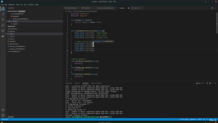Image resolution: width=218 pixels, height=123 pixels.
Task: Click the C language mode status item
Action: pyautogui.click(x=207, y=119)
